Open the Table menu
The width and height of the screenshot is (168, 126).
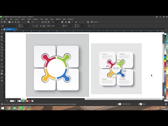[47, 19]
